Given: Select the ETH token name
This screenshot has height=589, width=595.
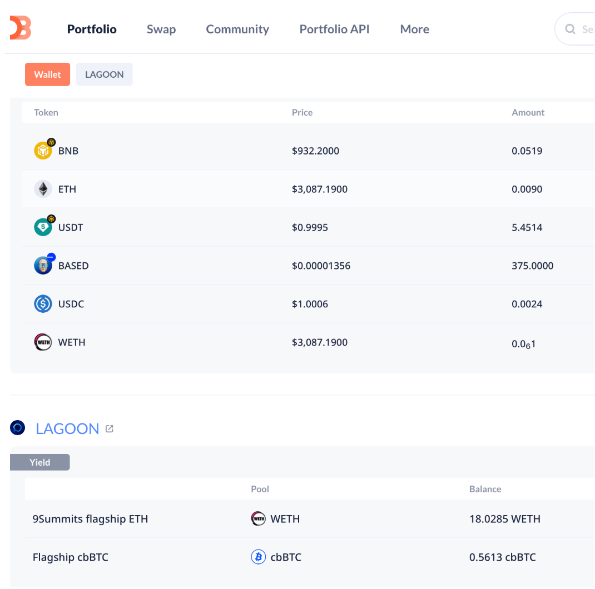Looking at the screenshot, I should (67, 189).
